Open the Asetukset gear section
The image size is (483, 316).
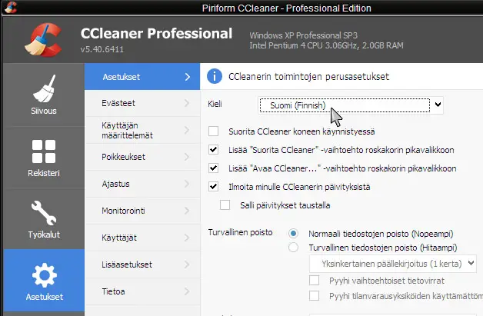pyautogui.click(x=44, y=281)
